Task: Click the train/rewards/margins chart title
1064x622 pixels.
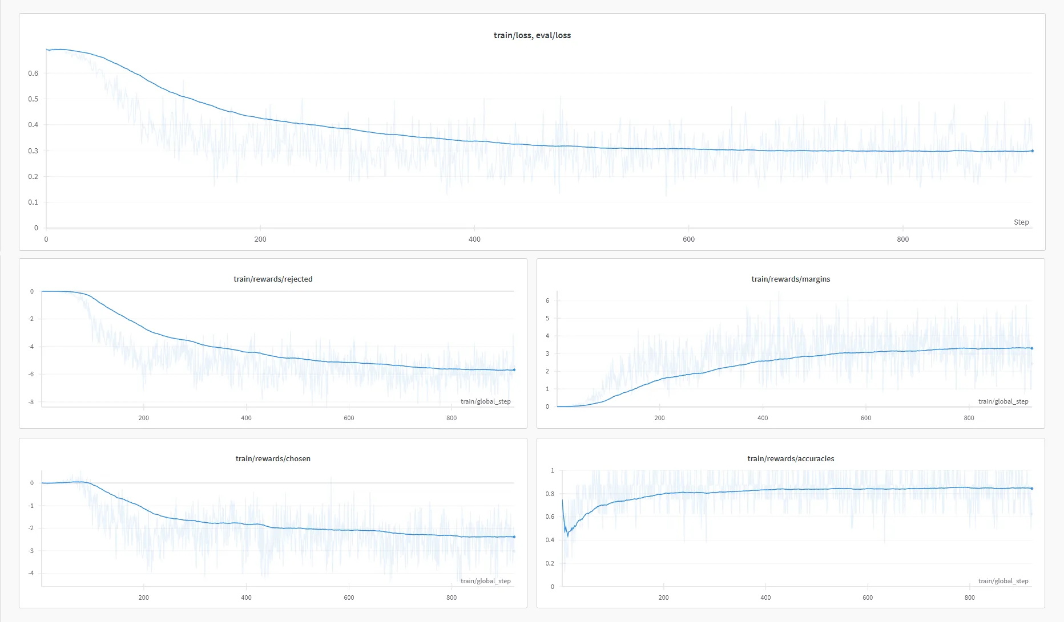Action: 791,279
